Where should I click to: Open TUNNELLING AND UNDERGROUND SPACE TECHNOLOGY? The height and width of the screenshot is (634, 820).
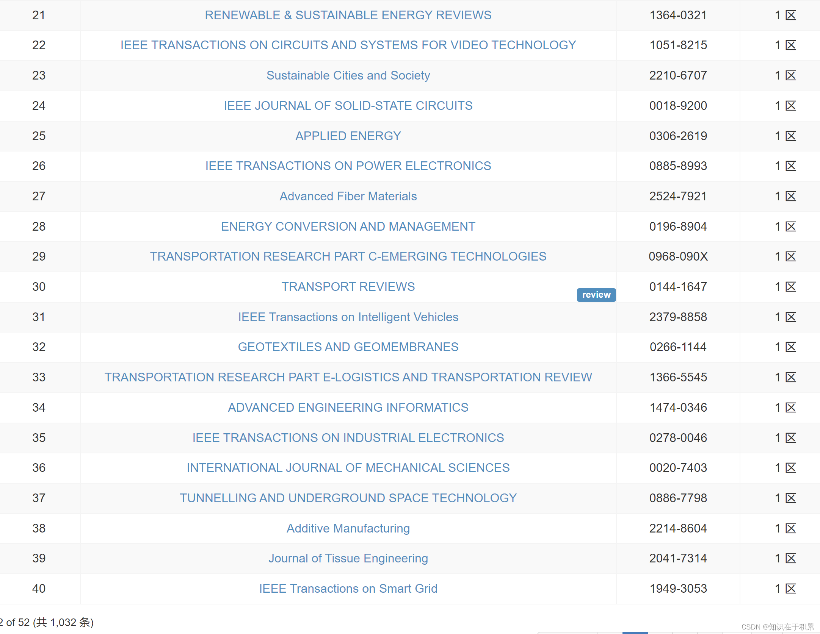pos(348,498)
